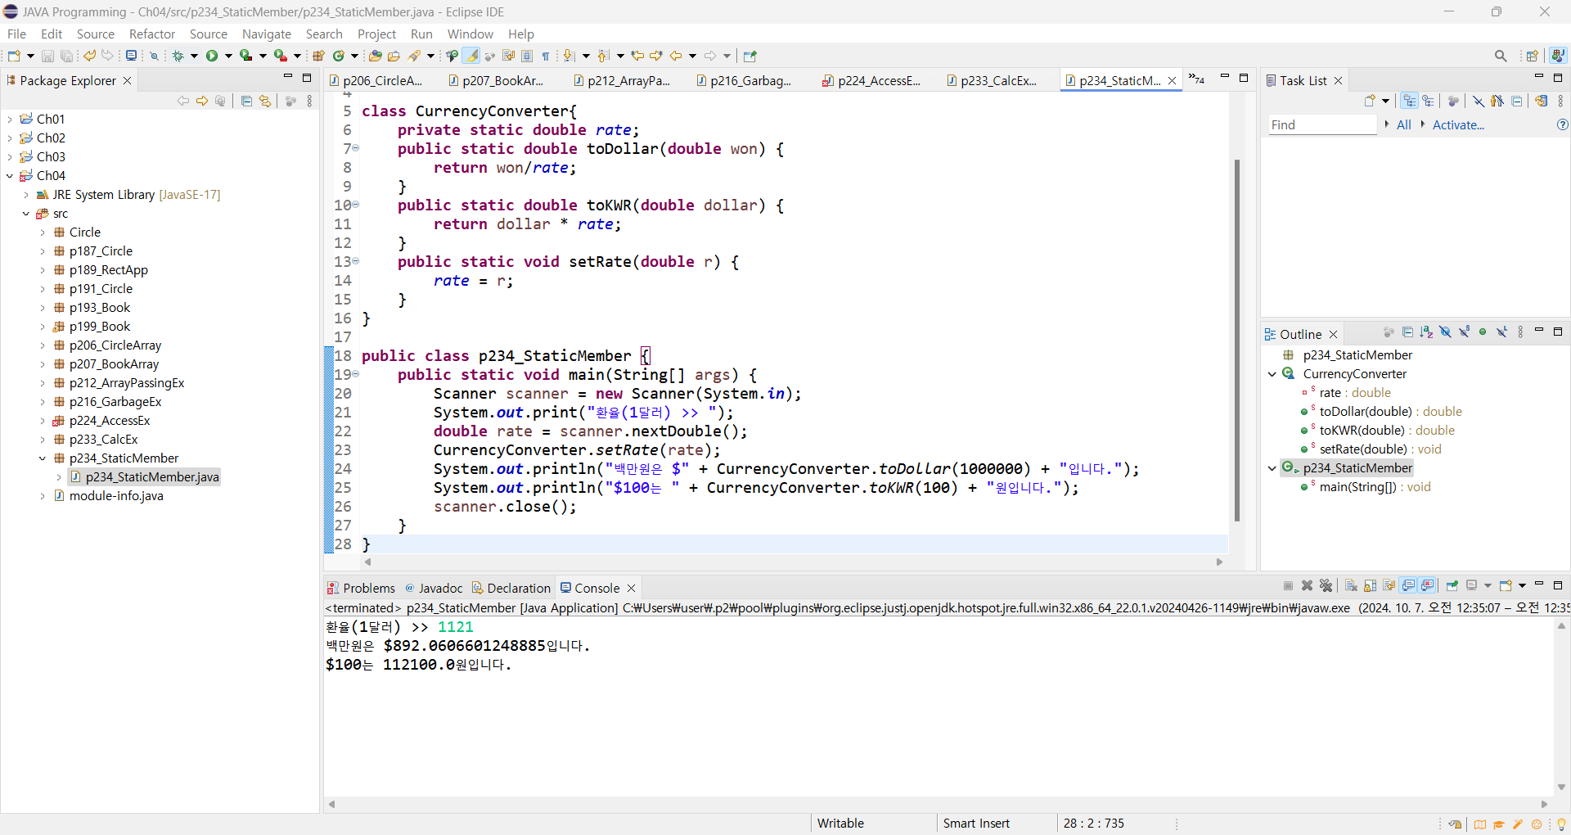Toggle Sort alphabetically in Outline

[x=1426, y=332]
